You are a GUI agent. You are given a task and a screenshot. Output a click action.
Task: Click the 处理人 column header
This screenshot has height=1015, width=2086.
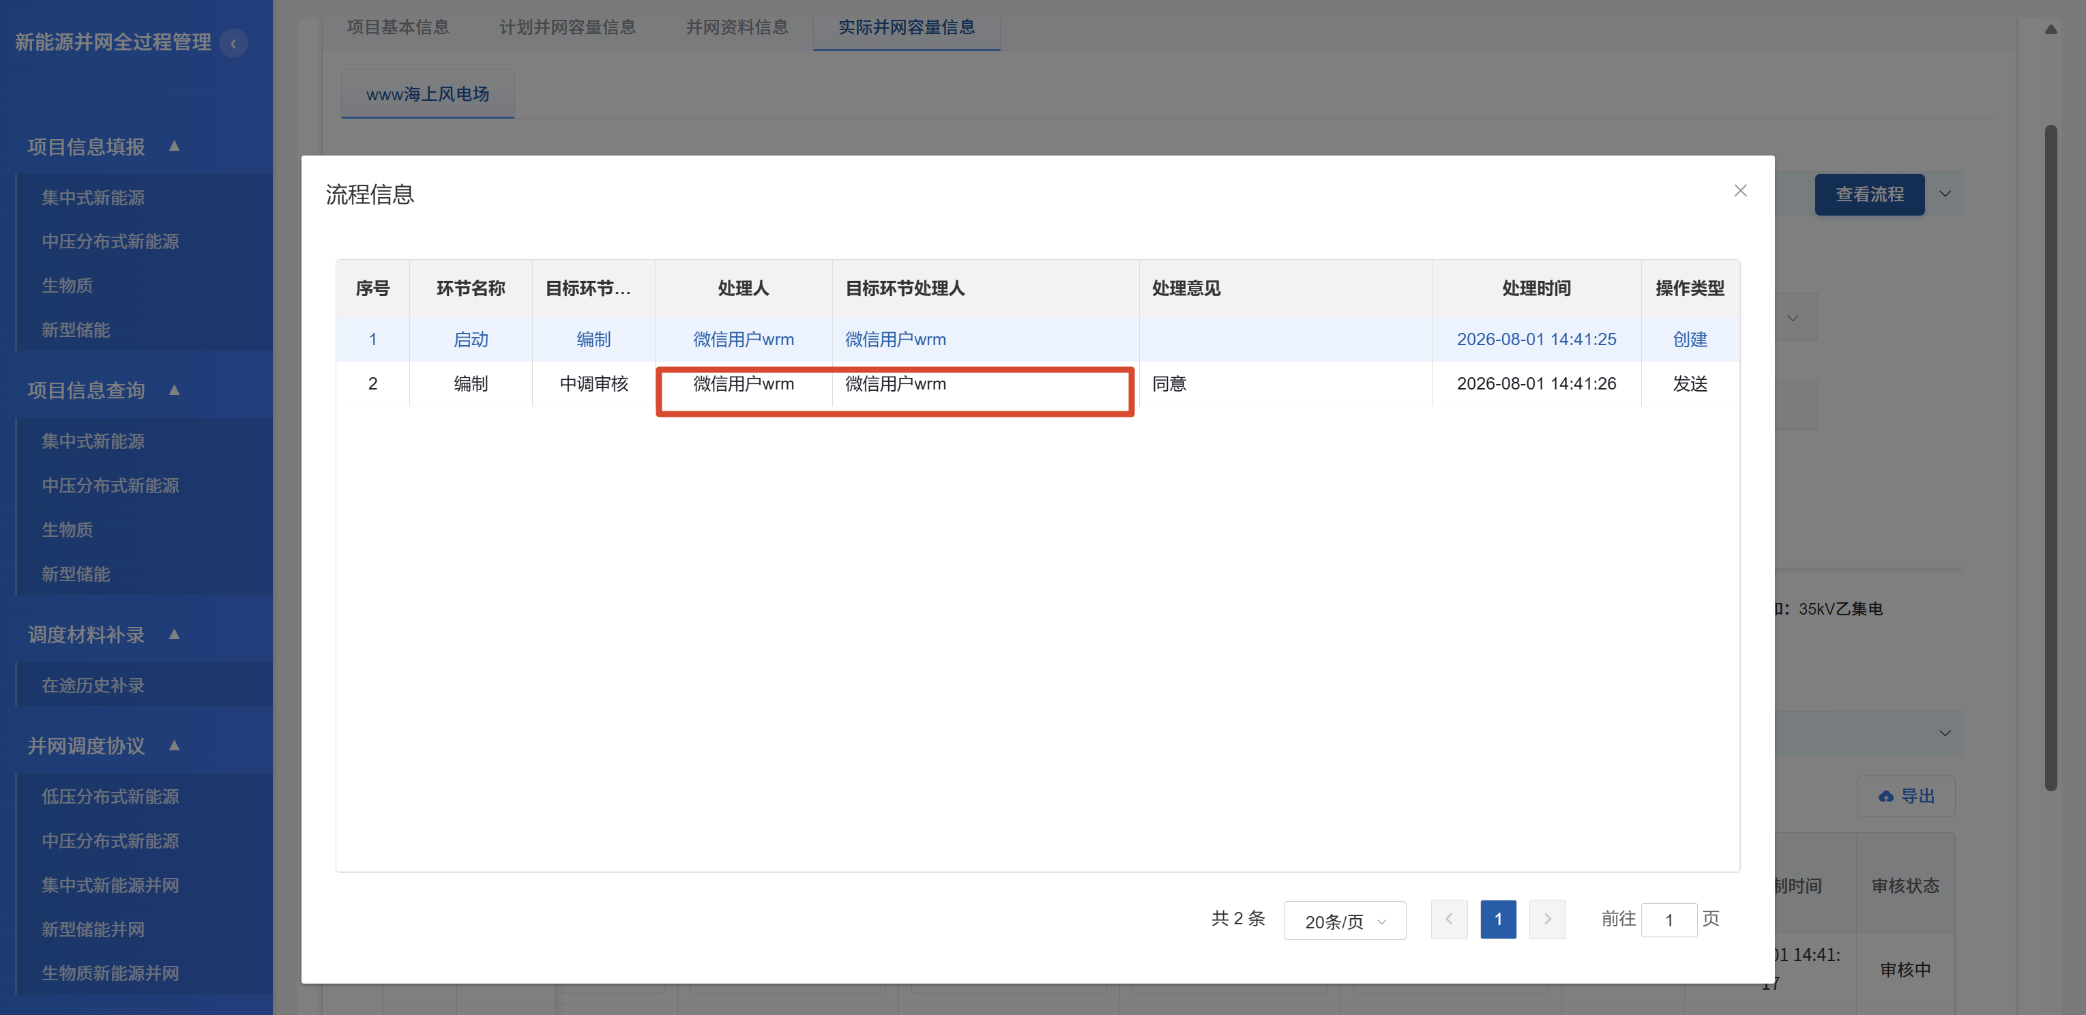point(743,289)
